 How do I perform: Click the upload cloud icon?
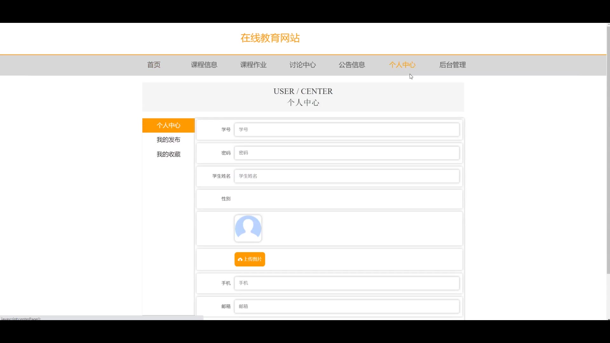pyautogui.click(x=240, y=259)
